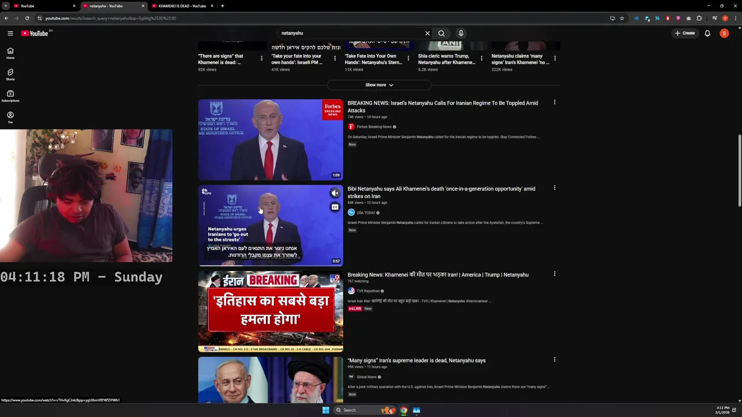Go to the YouTube logo homepage
Viewport: 742px width, 417px height.
click(x=35, y=34)
